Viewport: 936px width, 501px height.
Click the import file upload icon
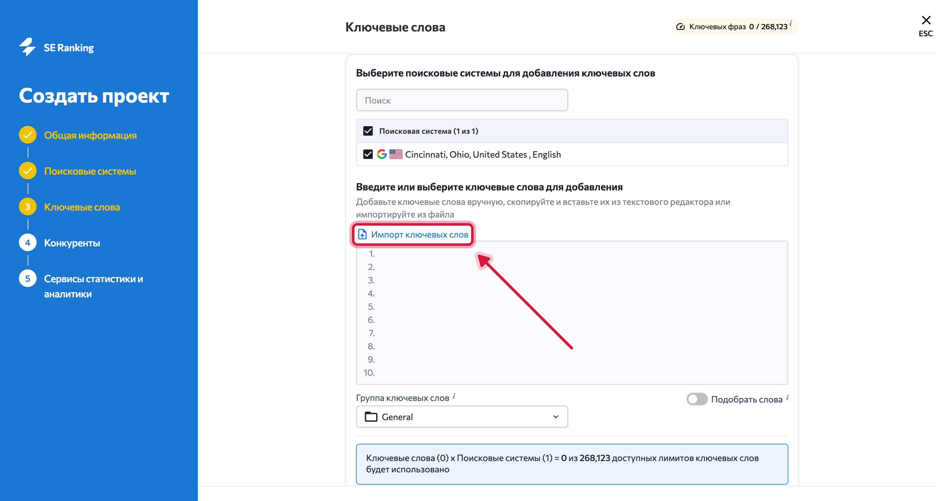pos(362,234)
